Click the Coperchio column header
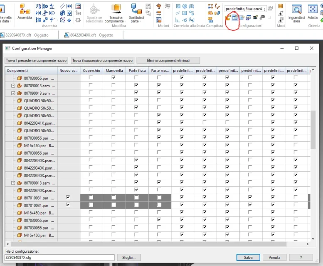The height and width of the screenshot is (266, 323). click(91, 71)
